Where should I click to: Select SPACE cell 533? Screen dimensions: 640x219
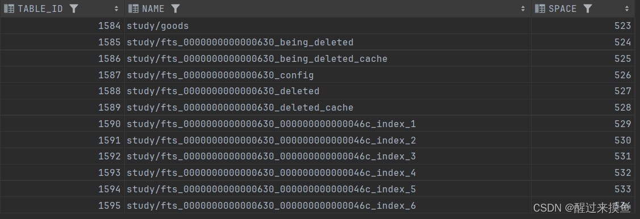pos(583,189)
